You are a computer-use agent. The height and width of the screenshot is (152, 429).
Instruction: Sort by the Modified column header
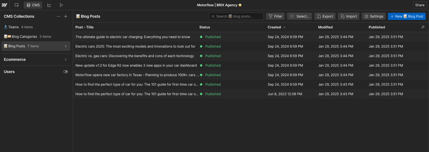pyautogui.click(x=325, y=27)
